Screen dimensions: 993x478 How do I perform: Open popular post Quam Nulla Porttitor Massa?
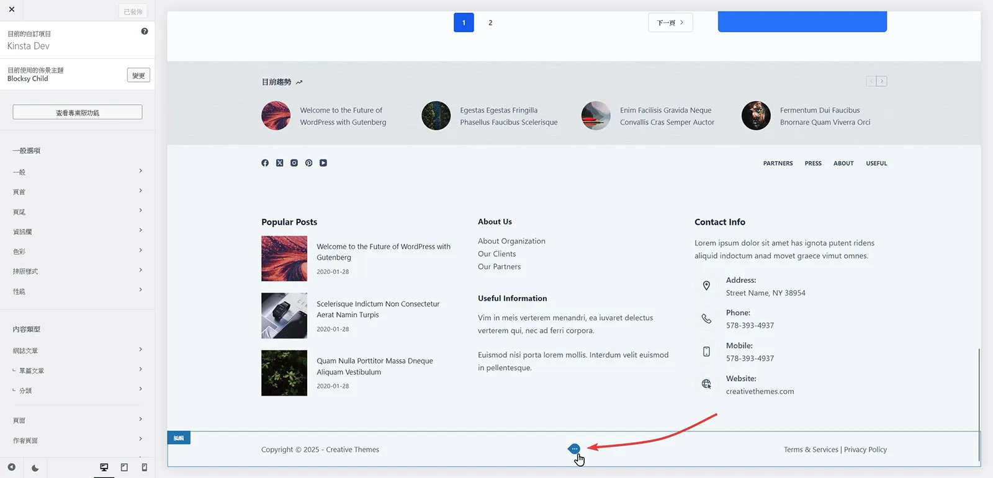tap(375, 366)
